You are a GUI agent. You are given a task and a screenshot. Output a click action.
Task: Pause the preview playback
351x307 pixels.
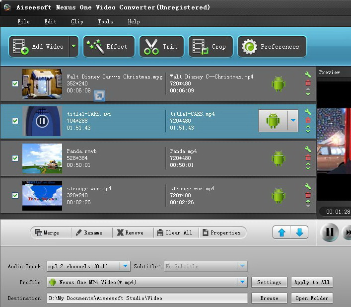coord(330,232)
